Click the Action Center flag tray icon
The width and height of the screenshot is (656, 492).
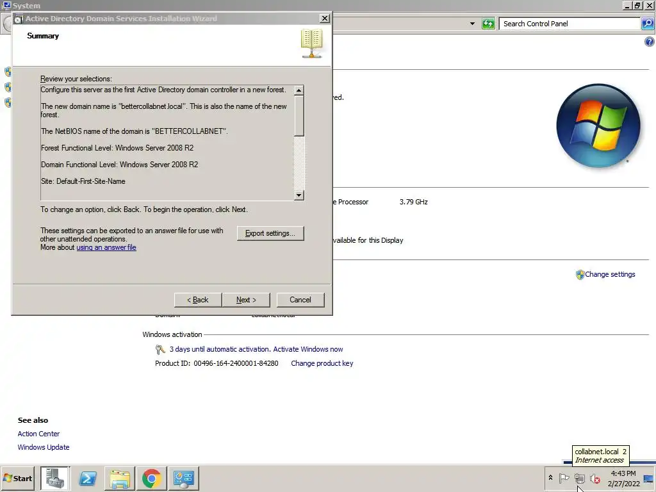pos(564,478)
